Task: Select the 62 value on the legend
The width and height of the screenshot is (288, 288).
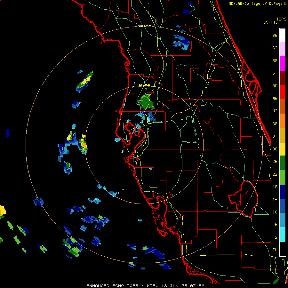Action: click(x=275, y=48)
